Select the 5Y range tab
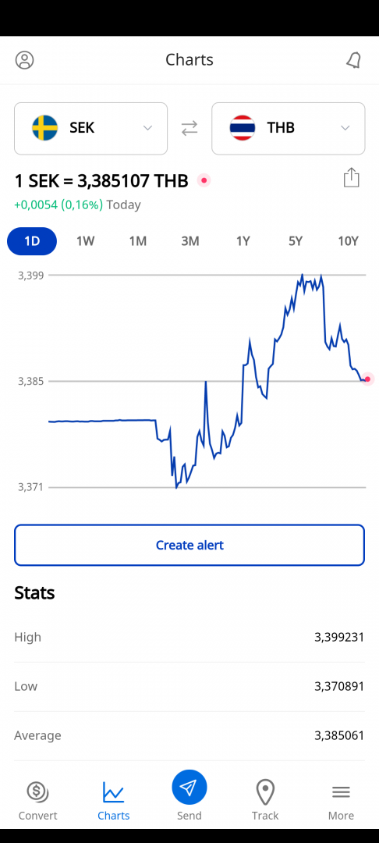This screenshot has width=379, height=843. (296, 241)
